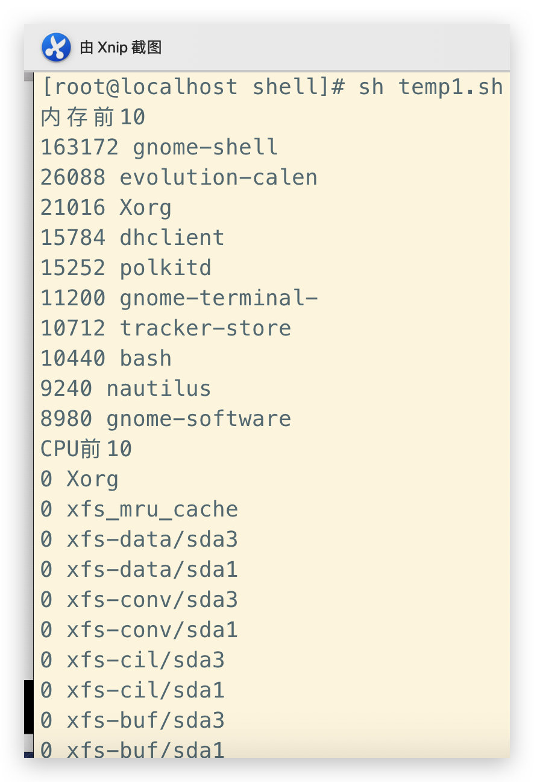
Task: Click the 0 xfs-buf/sda3 line
Action: (133, 720)
